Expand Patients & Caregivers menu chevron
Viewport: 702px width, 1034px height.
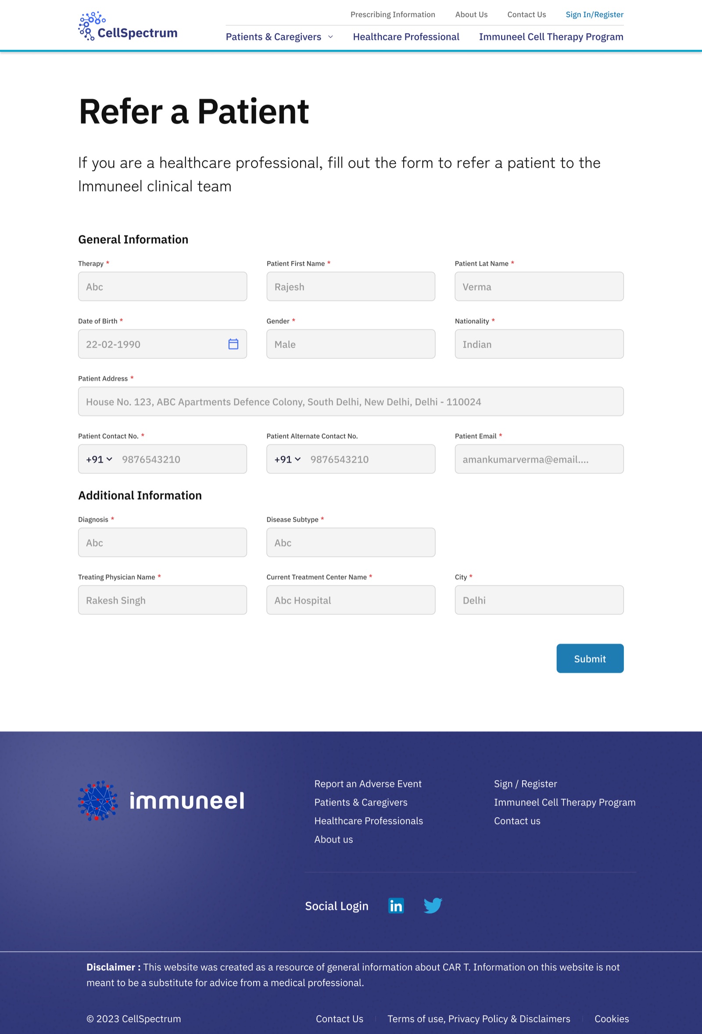(x=330, y=37)
